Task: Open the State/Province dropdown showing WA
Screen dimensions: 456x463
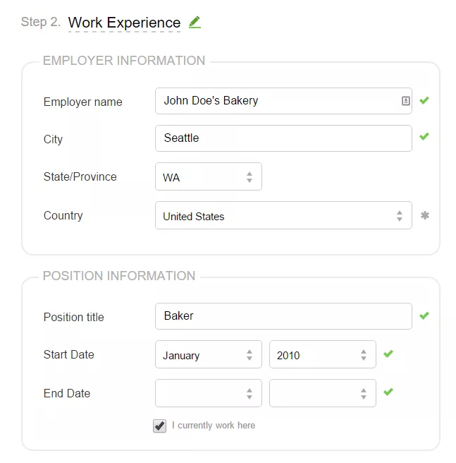Action: [x=209, y=176]
